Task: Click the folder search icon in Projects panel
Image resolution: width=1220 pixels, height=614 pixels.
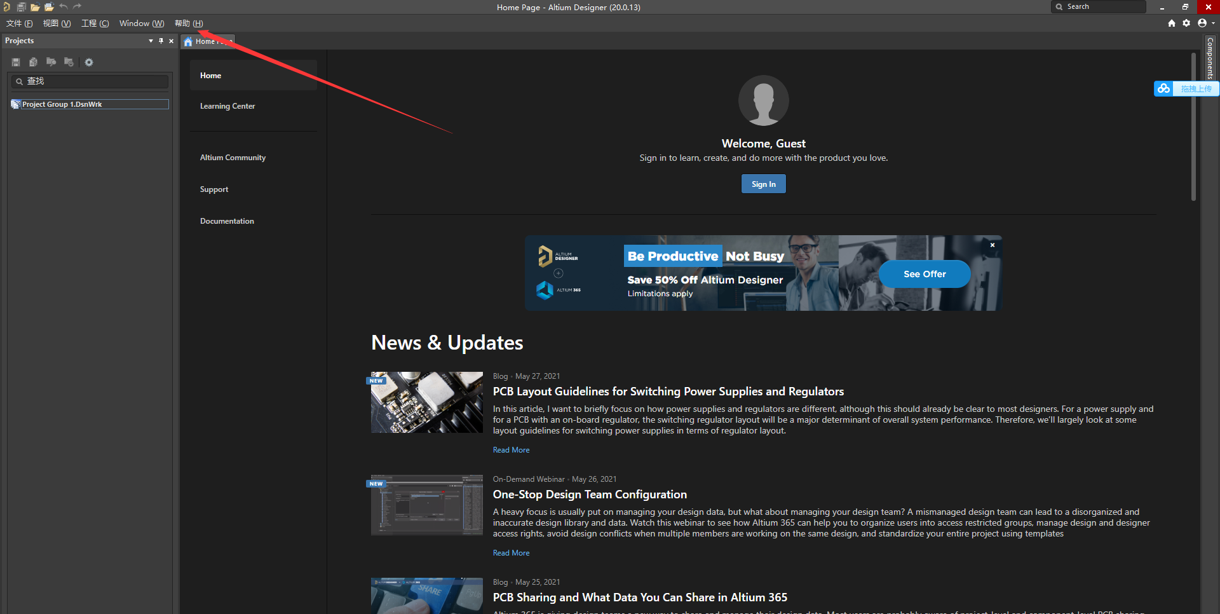Action: pyautogui.click(x=51, y=62)
